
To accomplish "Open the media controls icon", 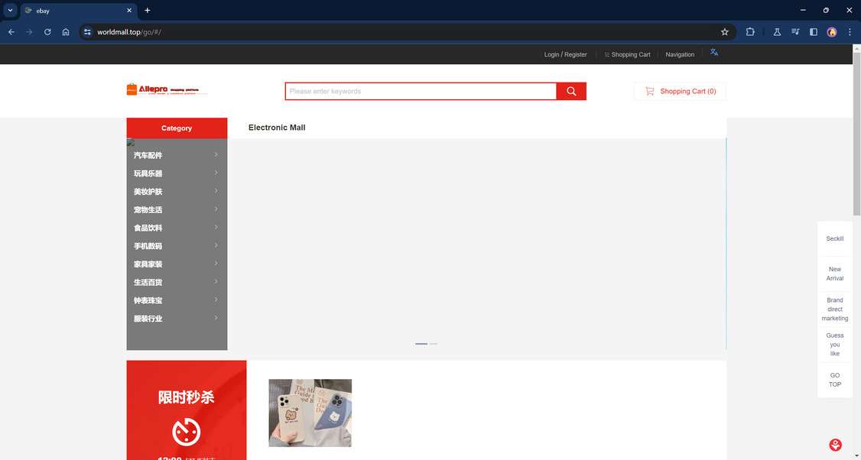I will pos(795,32).
